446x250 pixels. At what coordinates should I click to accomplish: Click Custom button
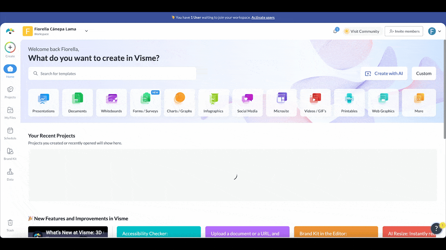click(x=424, y=73)
